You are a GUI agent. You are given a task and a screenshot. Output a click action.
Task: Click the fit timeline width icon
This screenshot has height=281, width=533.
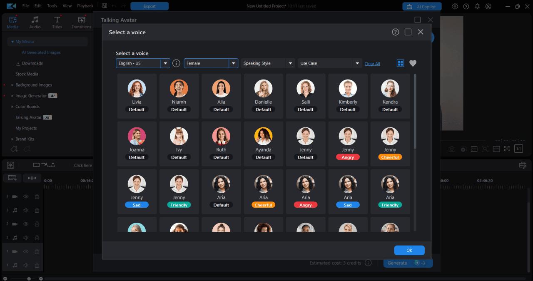(x=32, y=178)
